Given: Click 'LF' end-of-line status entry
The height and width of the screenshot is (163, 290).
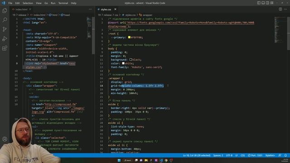Looking at the screenshot, I should pyautogui.click(x=237, y=155).
